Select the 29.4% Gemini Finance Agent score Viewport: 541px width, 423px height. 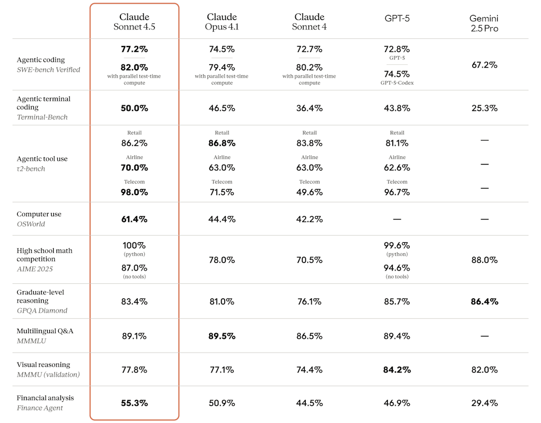[x=484, y=403]
